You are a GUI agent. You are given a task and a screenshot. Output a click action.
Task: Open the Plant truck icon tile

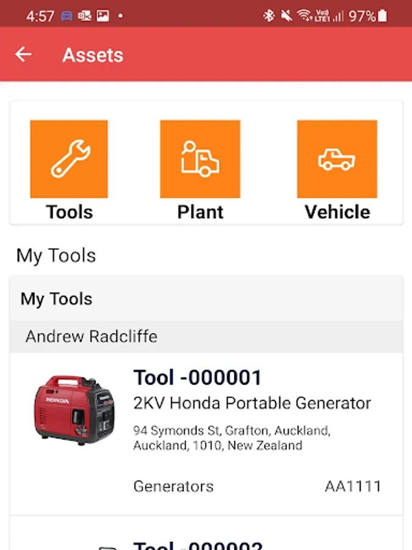click(200, 159)
